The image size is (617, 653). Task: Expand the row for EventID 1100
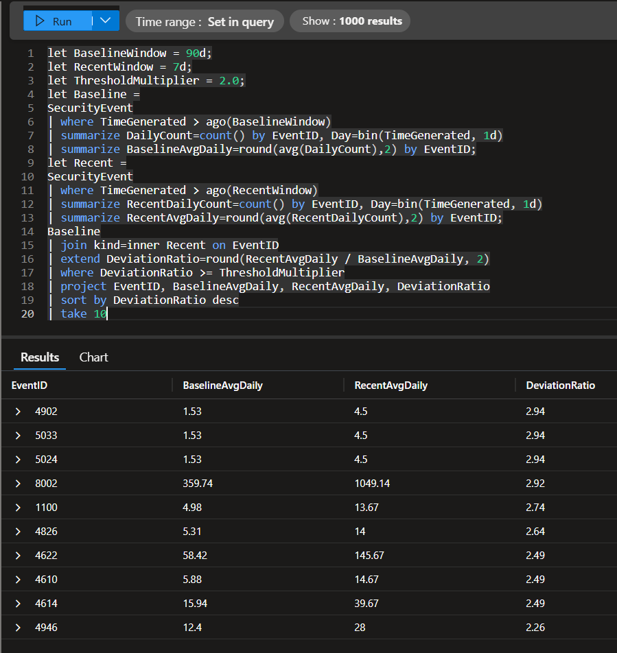pyautogui.click(x=18, y=508)
